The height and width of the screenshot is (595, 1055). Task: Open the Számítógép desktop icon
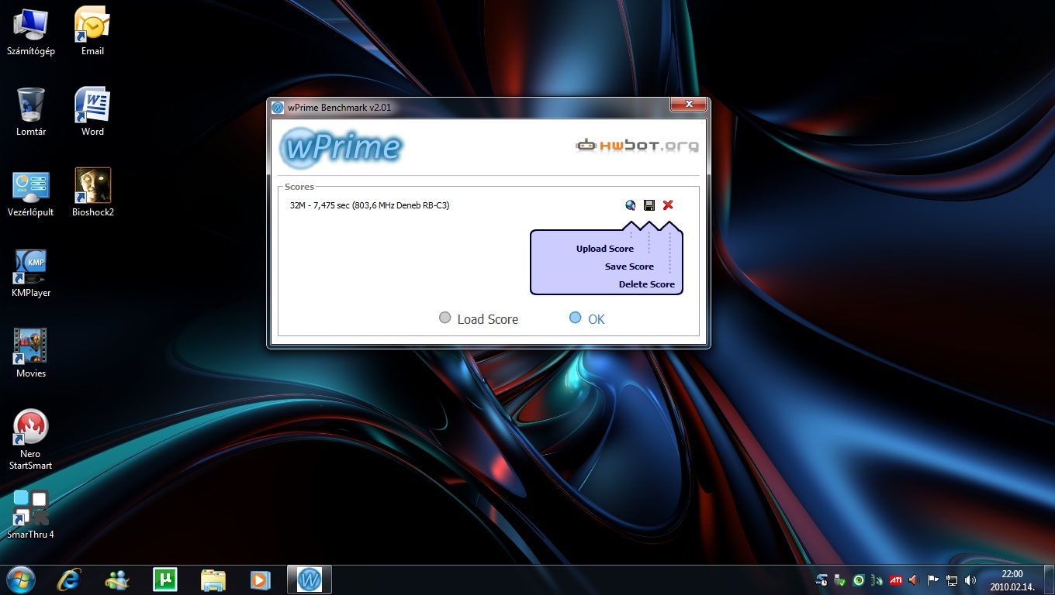pyautogui.click(x=31, y=32)
